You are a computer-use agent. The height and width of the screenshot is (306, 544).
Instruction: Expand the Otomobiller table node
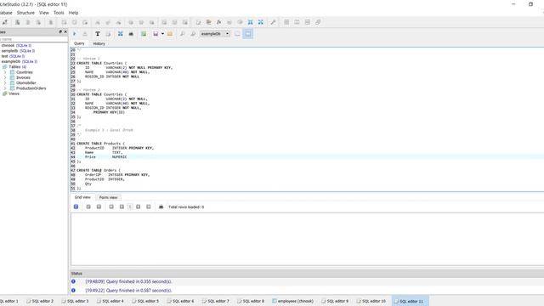tap(5, 83)
